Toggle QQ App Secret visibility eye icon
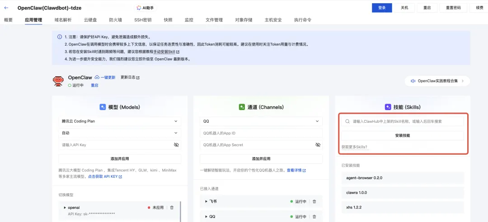The height and width of the screenshot is (222, 488). [x=318, y=145]
